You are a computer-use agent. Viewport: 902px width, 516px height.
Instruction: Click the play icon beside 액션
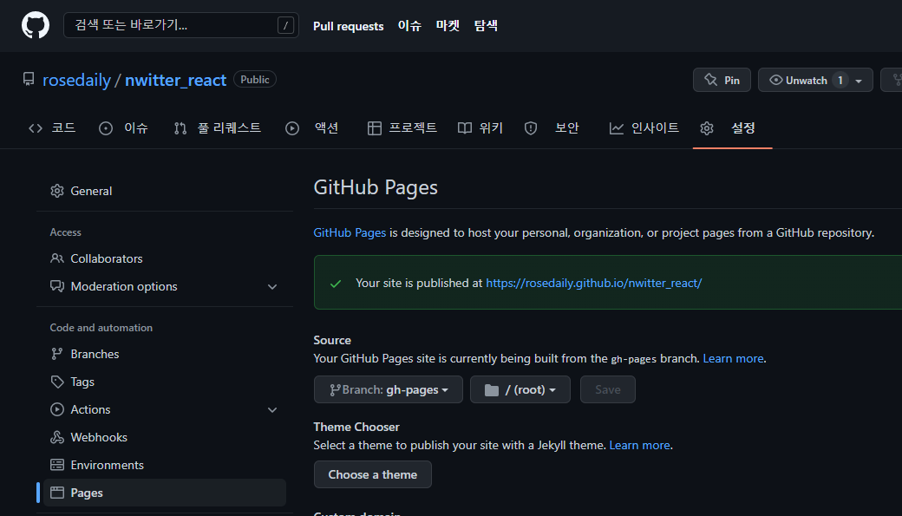[292, 128]
